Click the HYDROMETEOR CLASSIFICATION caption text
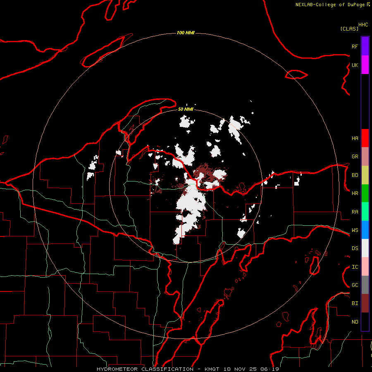Image resolution: width=372 pixels, height=372 pixels. [145, 369]
